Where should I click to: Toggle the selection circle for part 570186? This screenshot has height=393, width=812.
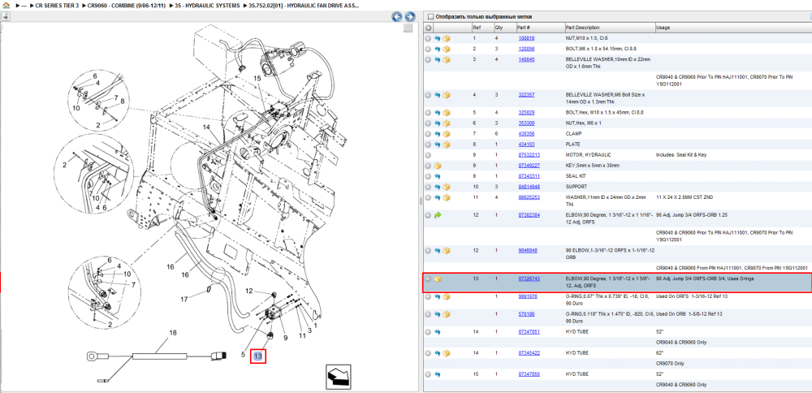tap(428, 314)
